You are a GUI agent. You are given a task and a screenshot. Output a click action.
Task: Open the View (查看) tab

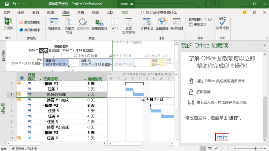[x=81, y=12]
